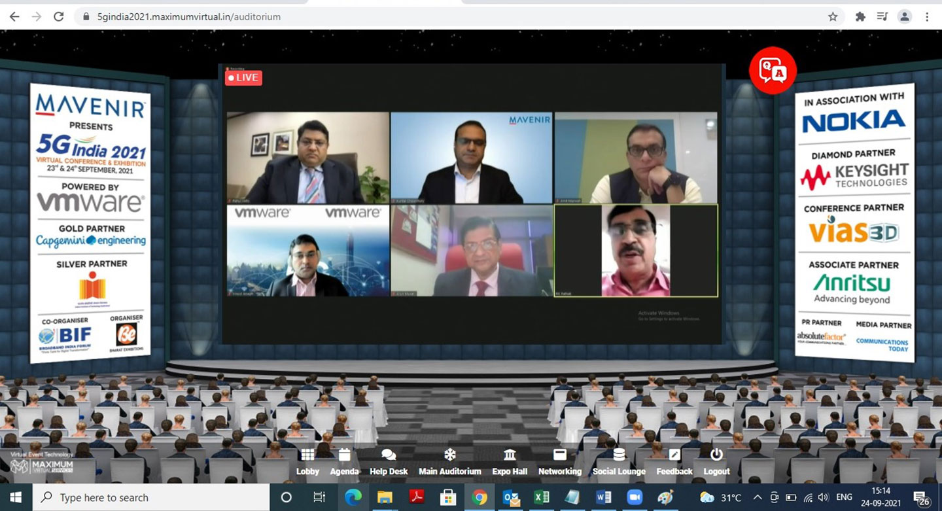View site info via the padlock icon

(86, 17)
